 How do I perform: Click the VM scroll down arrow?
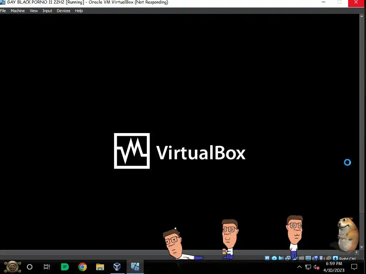point(362,247)
